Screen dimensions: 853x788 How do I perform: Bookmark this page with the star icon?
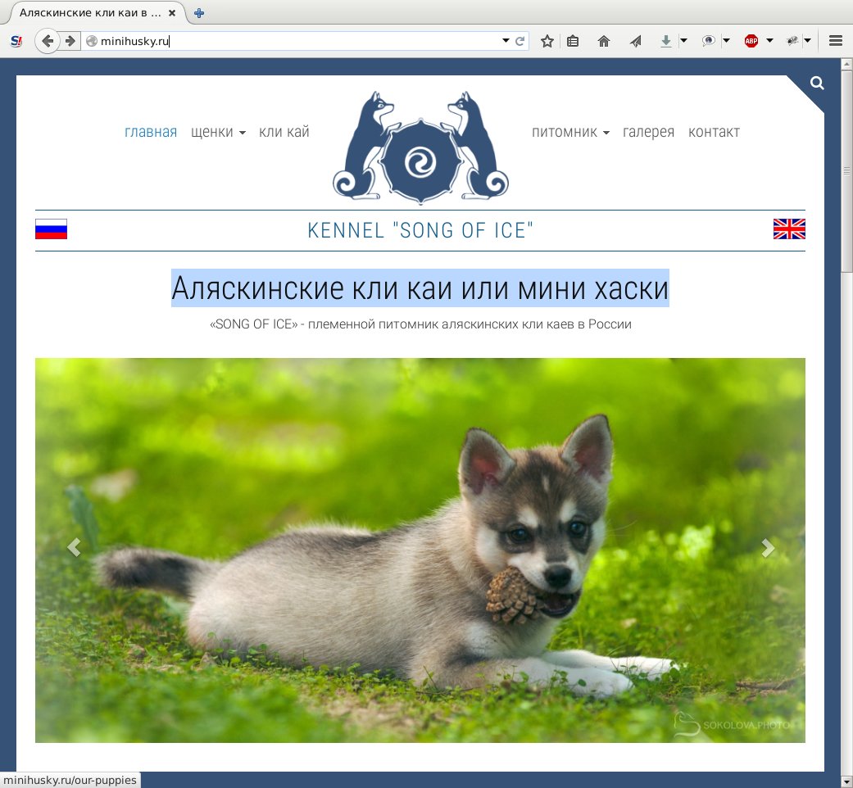pos(547,41)
